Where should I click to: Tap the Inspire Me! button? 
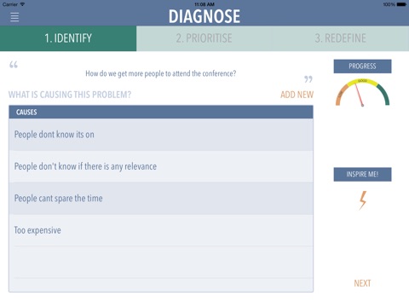362,174
